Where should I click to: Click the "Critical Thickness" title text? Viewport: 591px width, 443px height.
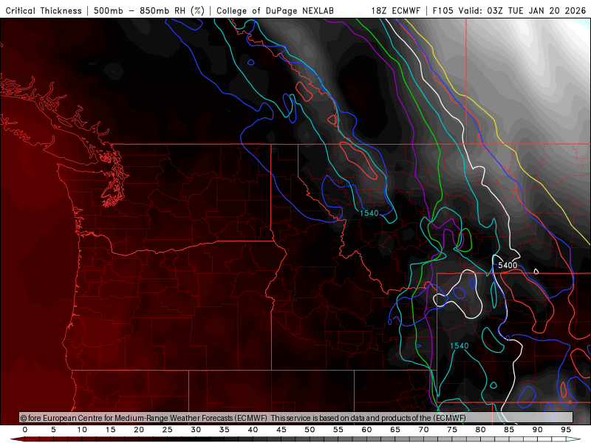[x=44, y=10]
